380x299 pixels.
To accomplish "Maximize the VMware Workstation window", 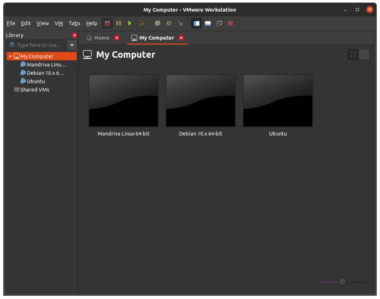I will click(x=357, y=10).
